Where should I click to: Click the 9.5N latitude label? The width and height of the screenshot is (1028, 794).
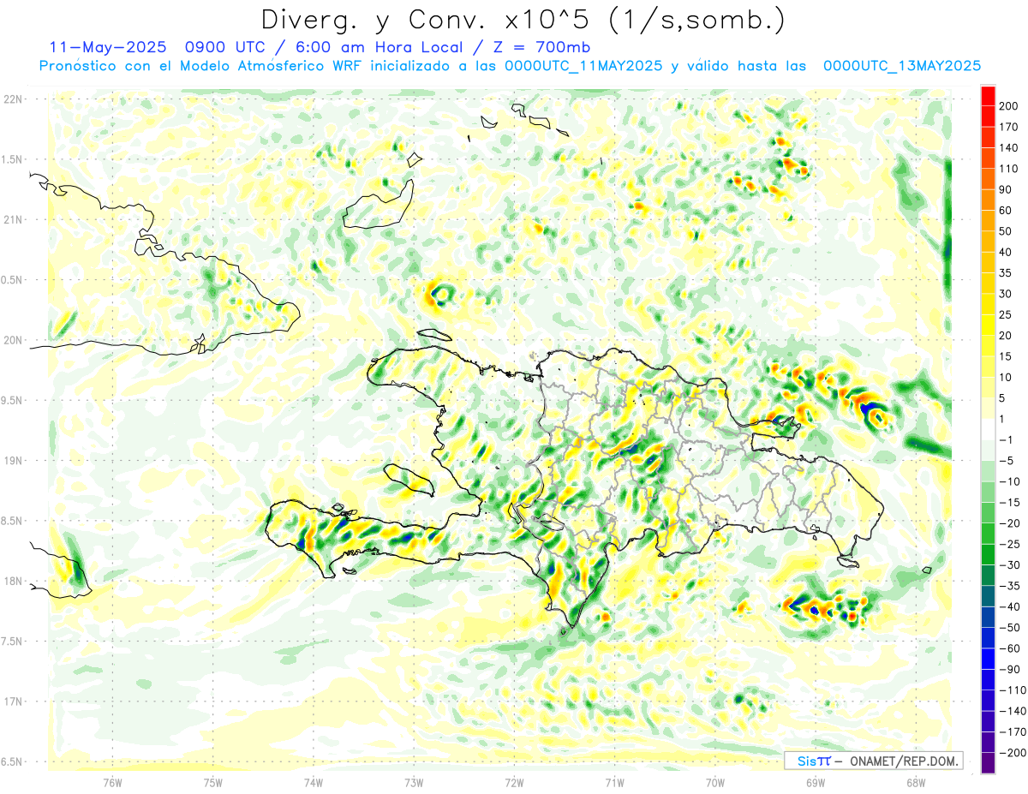coord(13,400)
